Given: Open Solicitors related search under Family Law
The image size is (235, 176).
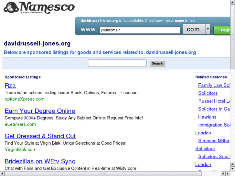Looking at the screenshot, I should tap(208, 93).
